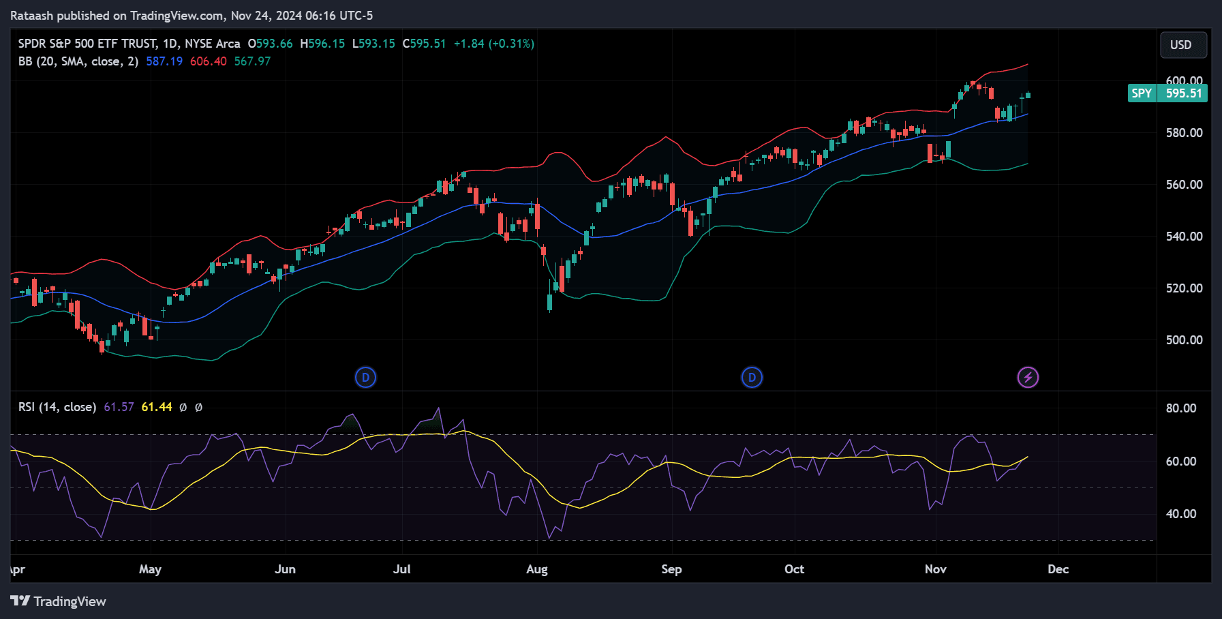Click the Dec label on time axis
The height and width of the screenshot is (619, 1222).
1058,569
